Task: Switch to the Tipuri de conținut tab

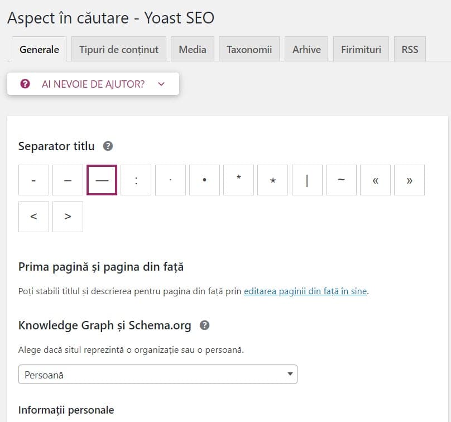Action: 118,49
